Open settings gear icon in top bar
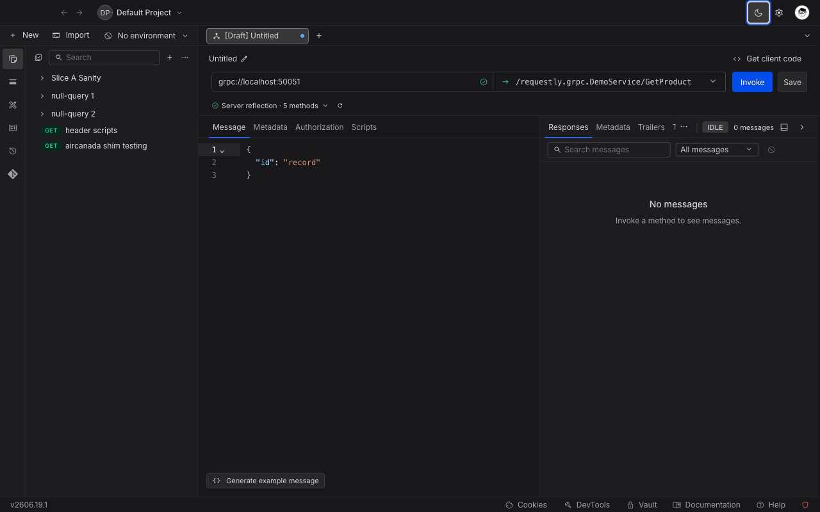Viewport: 820px width, 512px height. (779, 13)
